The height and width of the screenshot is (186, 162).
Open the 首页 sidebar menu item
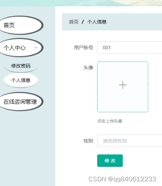coord(21,25)
